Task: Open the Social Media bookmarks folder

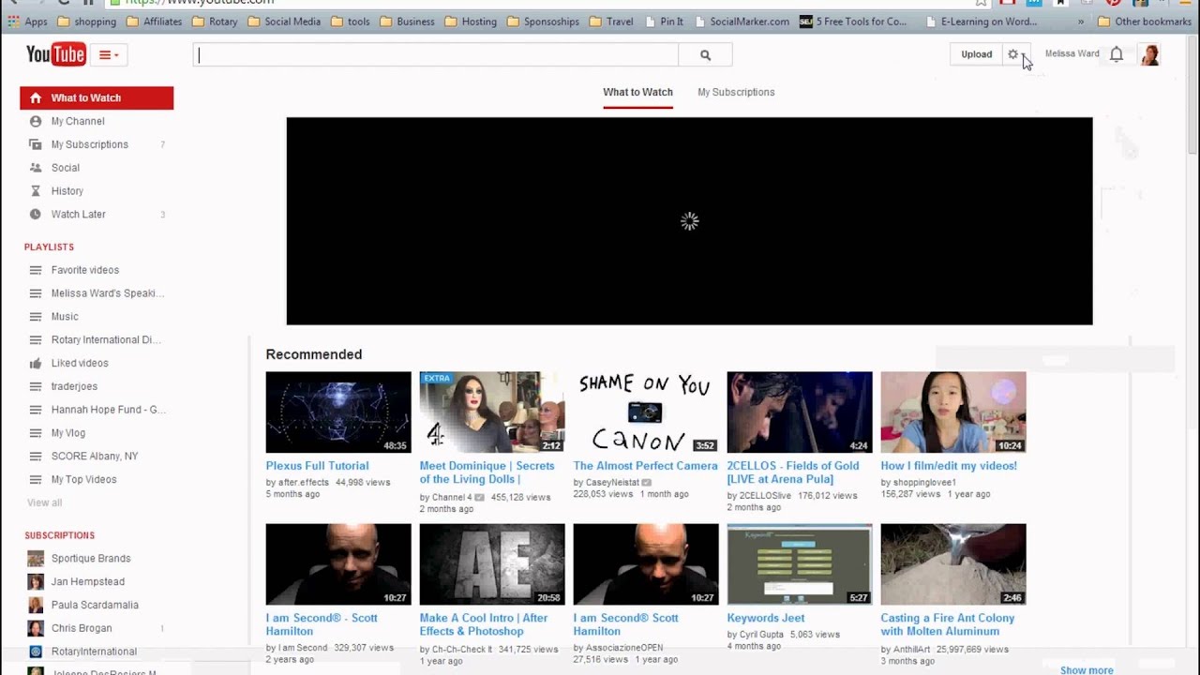Action: tap(284, 22)
